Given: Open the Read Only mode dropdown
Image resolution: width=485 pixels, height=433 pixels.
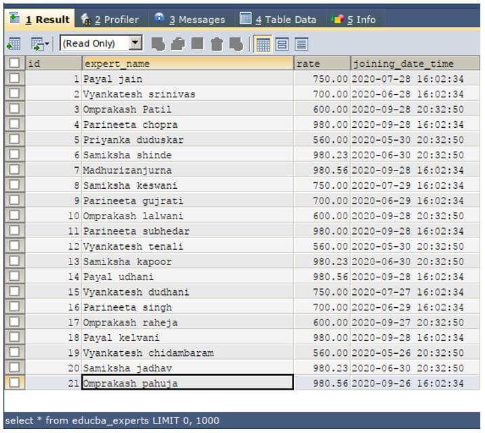Looking at the screenshot, I should click(x=135, y=43).
